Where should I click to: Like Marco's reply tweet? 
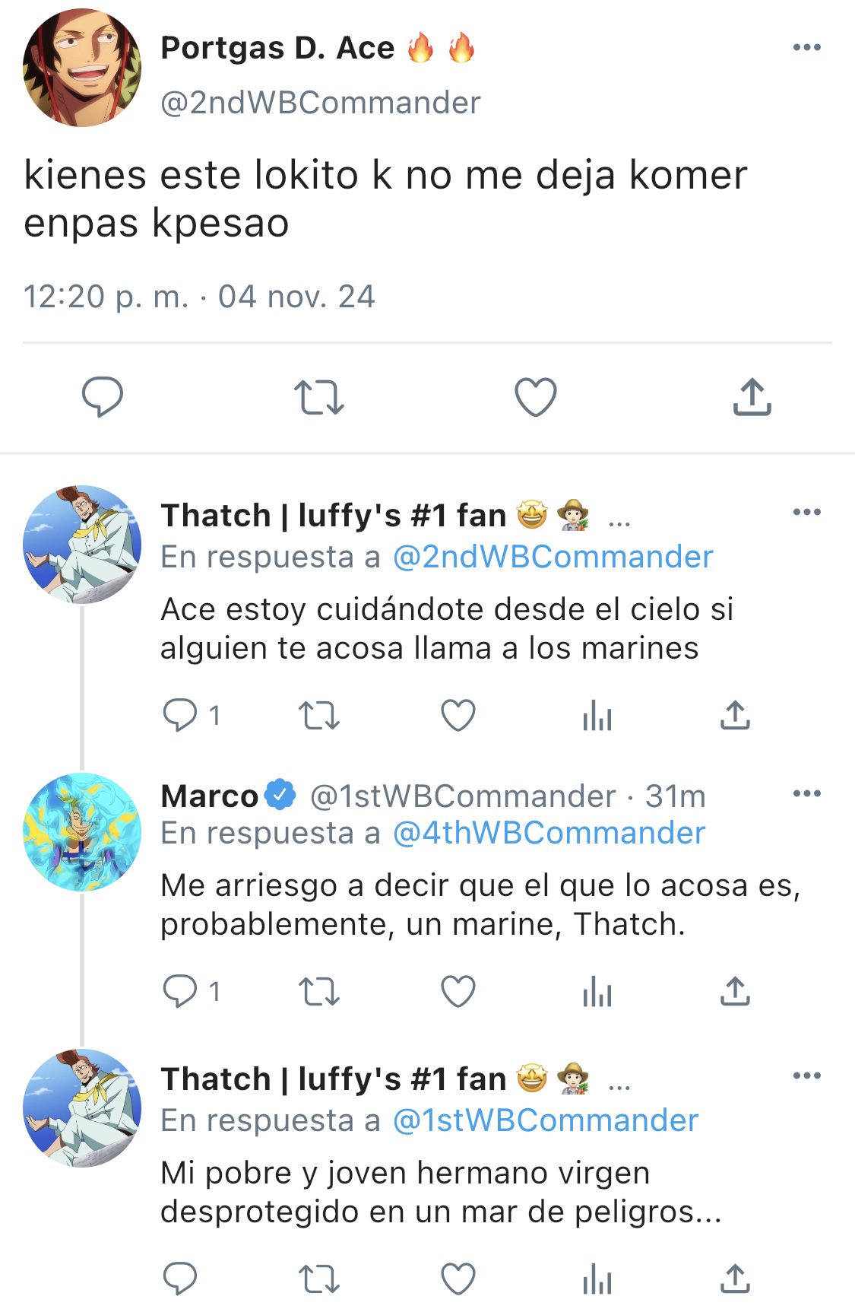[458, 992]
